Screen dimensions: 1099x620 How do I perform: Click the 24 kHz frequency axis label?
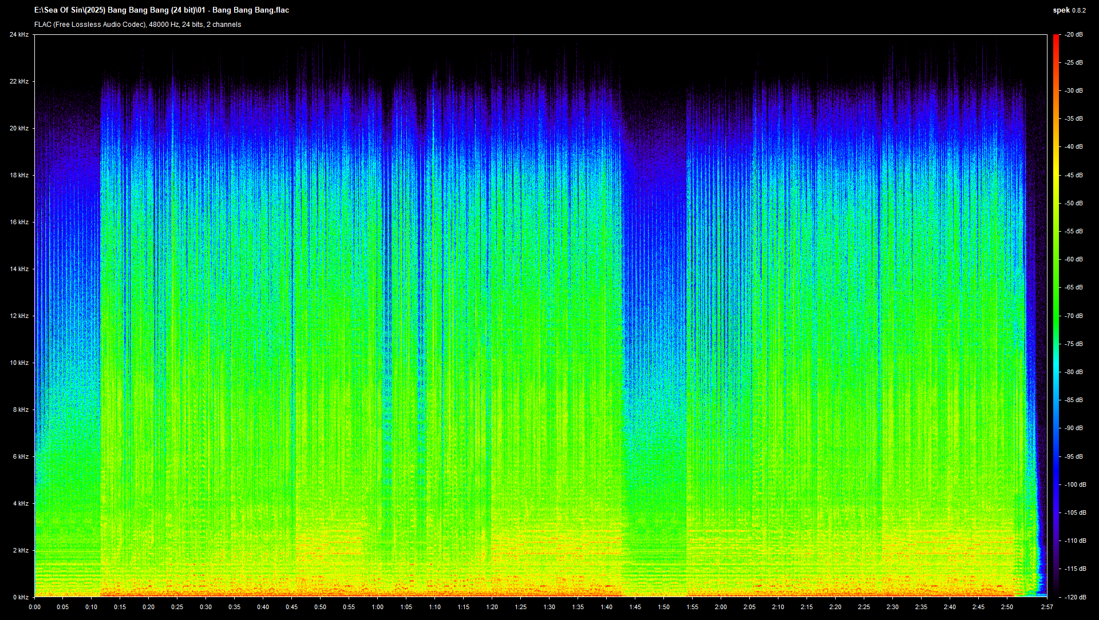tap(18, 35)
